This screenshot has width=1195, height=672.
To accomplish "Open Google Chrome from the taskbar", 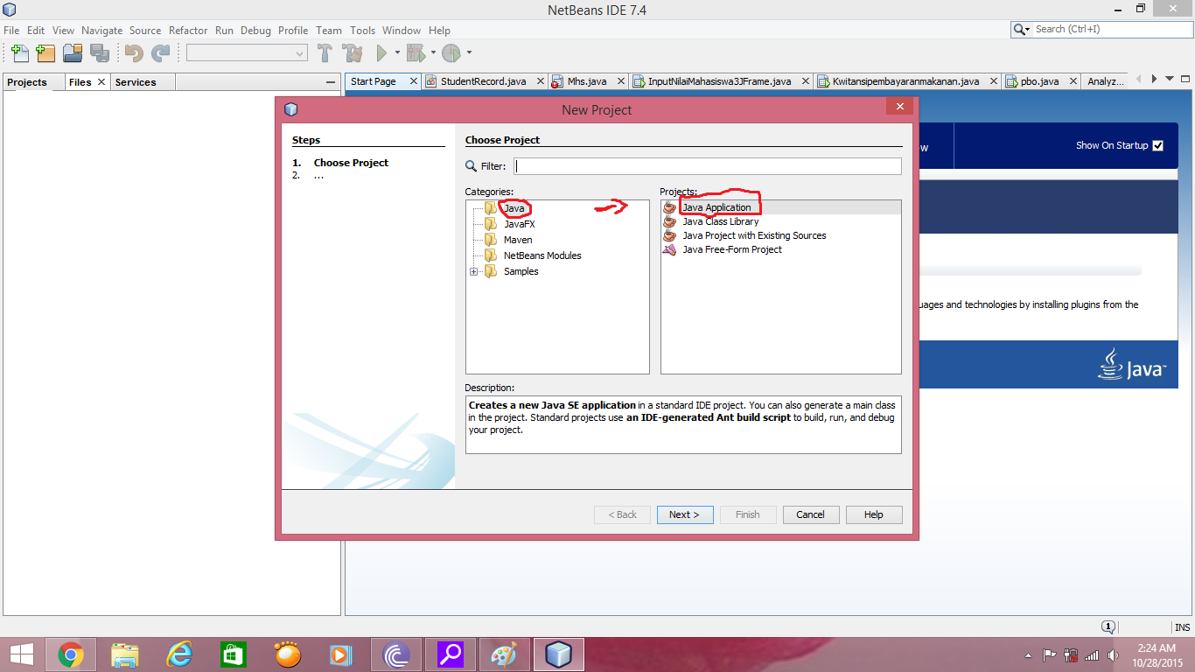I will pos(71,654).
